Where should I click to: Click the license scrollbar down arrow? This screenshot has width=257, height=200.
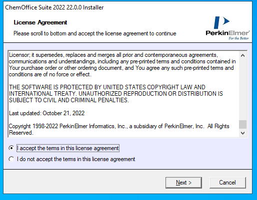coord(242,133)
